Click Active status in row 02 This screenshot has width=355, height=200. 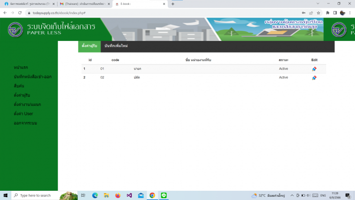[x=283, y=78]
